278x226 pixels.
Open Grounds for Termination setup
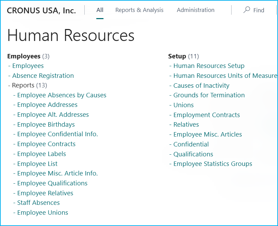[209, 95]
